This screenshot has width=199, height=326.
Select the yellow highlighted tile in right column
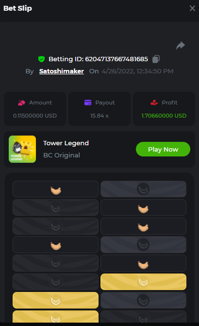[x=143, y=282]
